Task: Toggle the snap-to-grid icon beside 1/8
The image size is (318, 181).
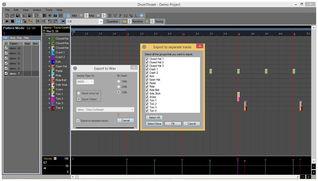Action: click(63, 21)
